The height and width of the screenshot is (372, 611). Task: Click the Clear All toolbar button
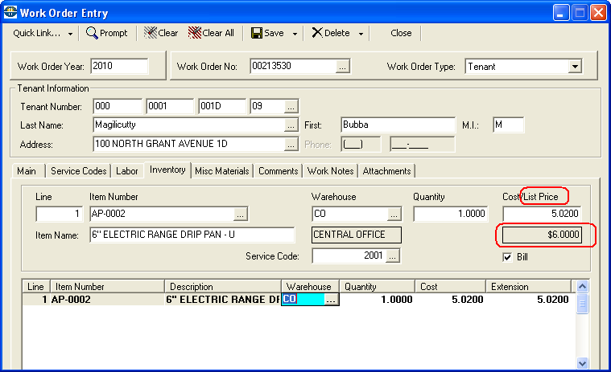coord(211,33)
